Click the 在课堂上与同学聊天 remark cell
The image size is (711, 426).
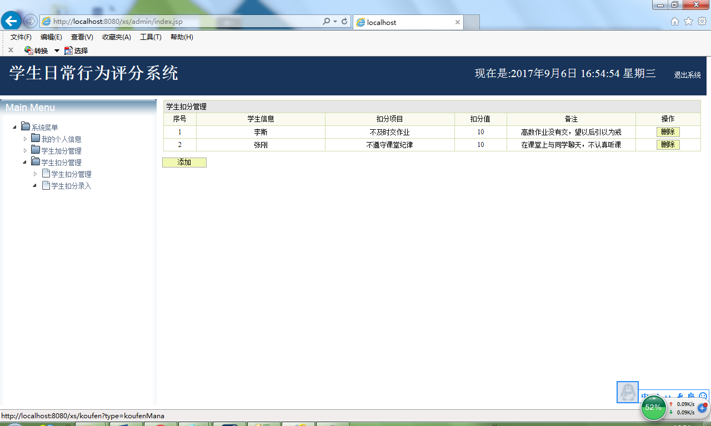[x=571, y=145]
